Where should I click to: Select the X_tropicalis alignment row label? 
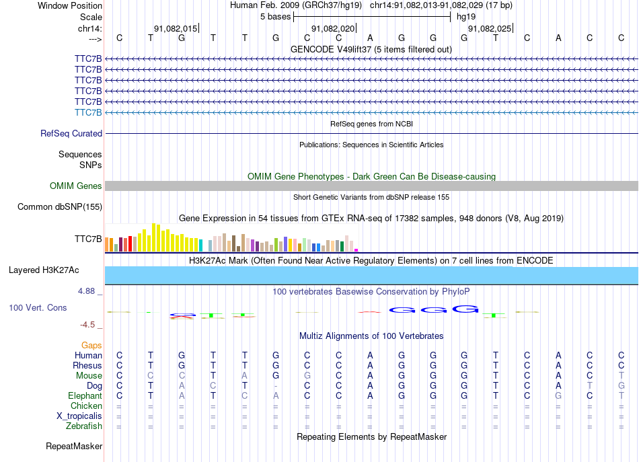coord(79,416)
